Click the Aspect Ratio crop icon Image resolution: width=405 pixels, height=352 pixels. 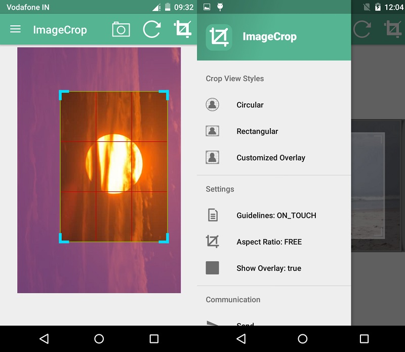213,242
